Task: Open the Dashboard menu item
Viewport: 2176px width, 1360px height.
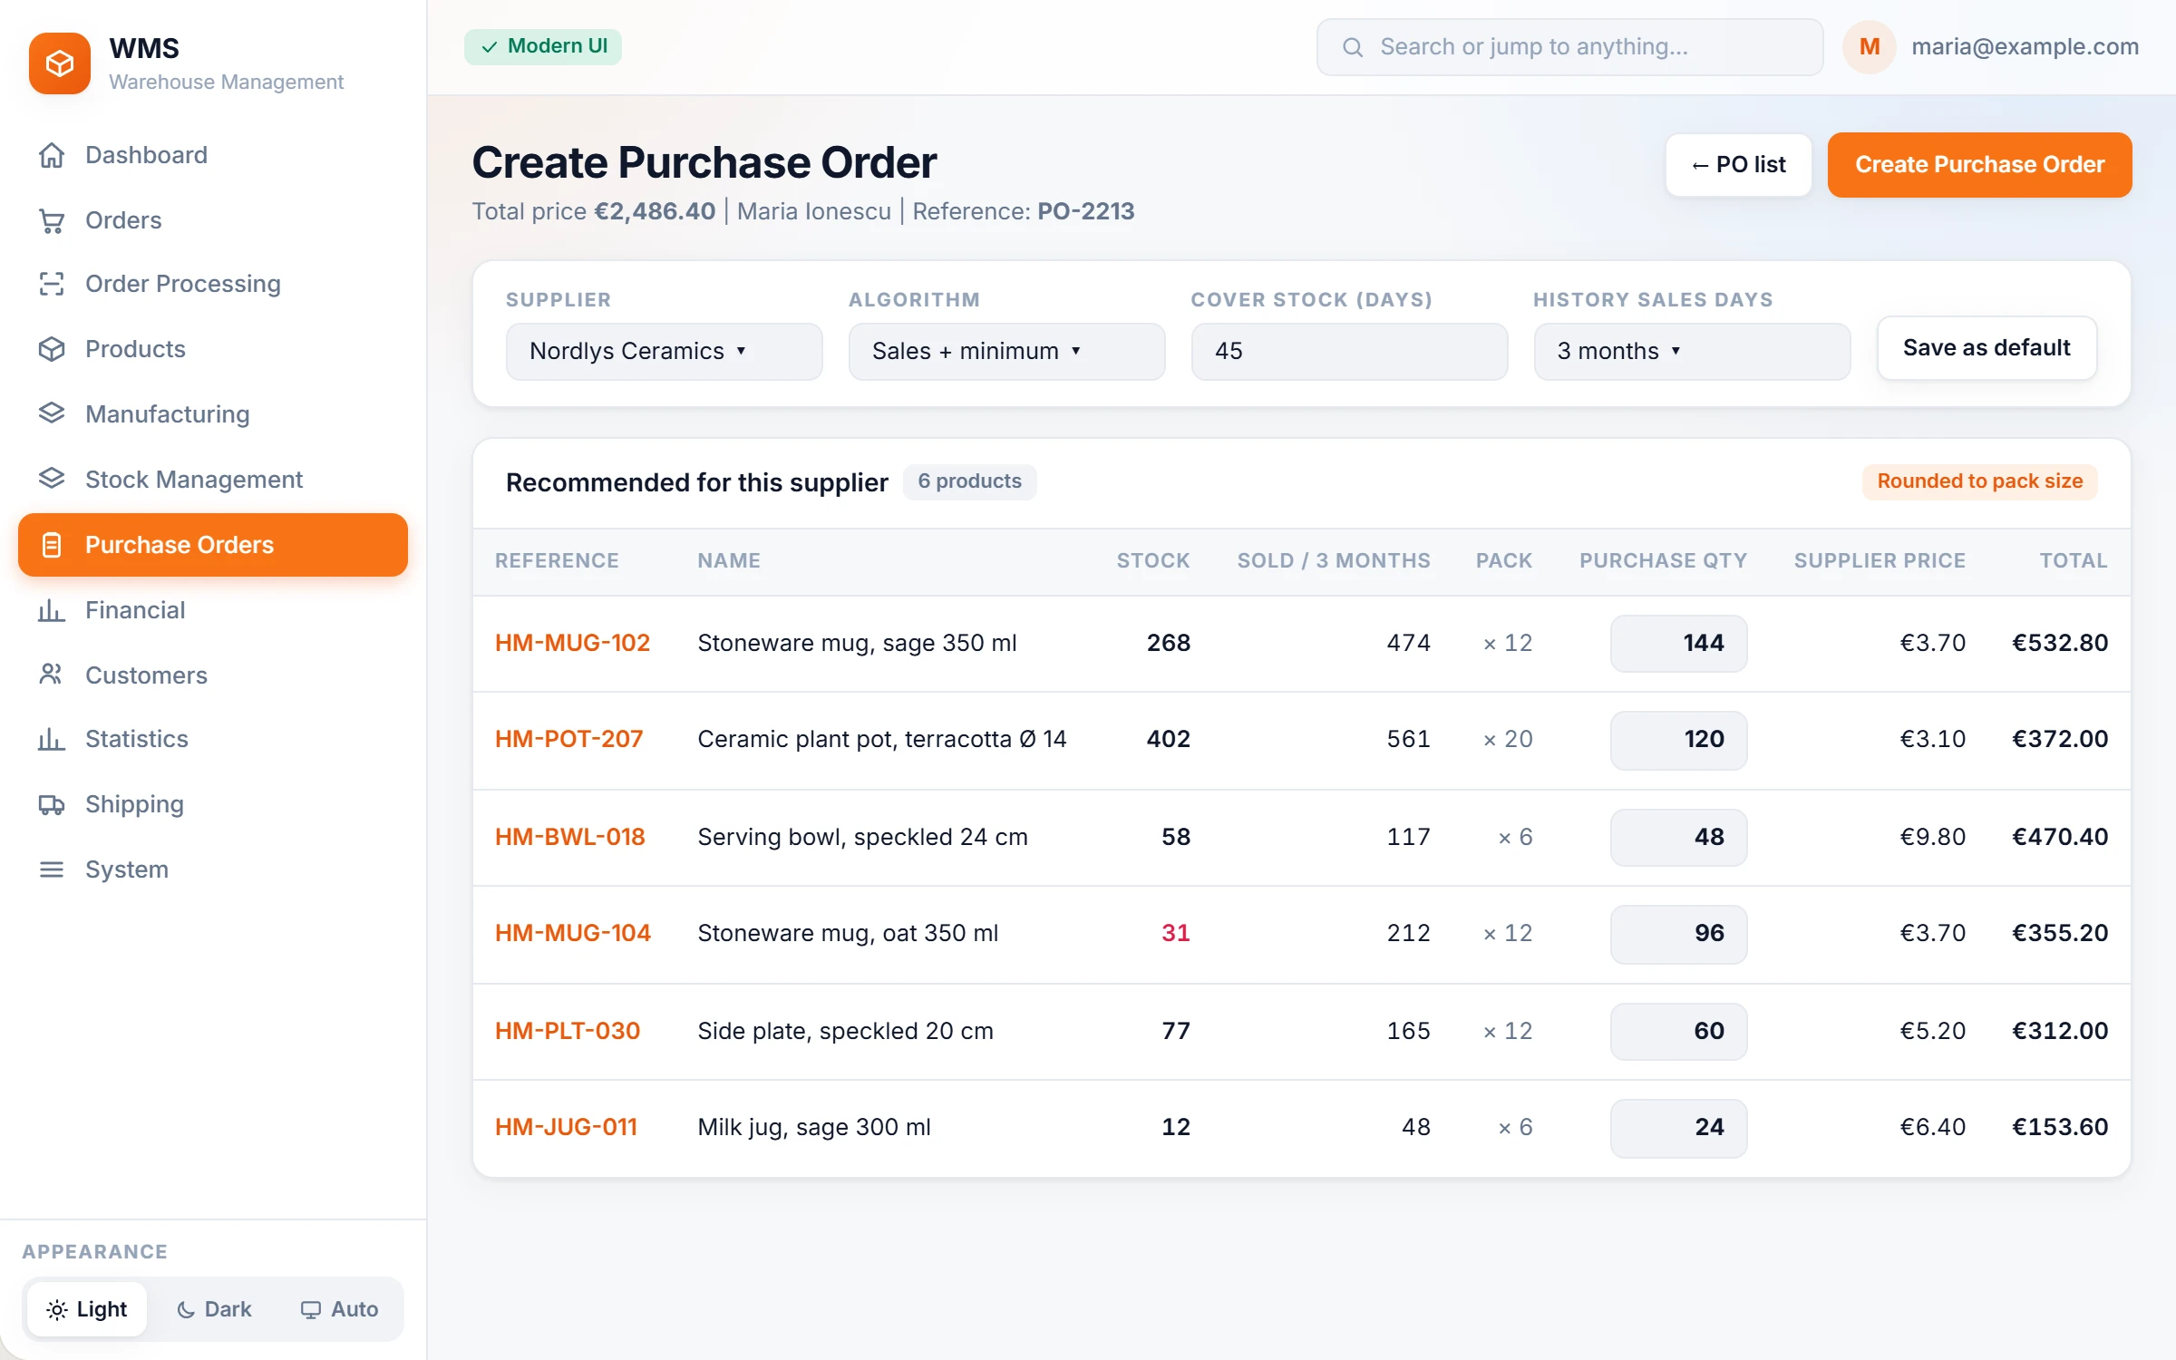Action: [x=213, y=155]
